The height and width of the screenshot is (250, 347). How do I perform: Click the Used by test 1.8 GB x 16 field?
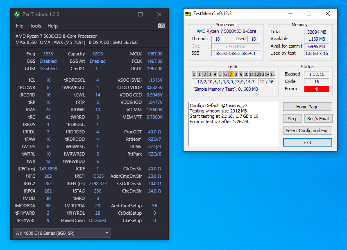[317, 53]
